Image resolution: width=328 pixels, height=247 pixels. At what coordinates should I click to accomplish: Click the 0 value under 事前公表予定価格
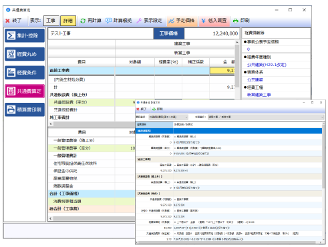click(249, 49)
